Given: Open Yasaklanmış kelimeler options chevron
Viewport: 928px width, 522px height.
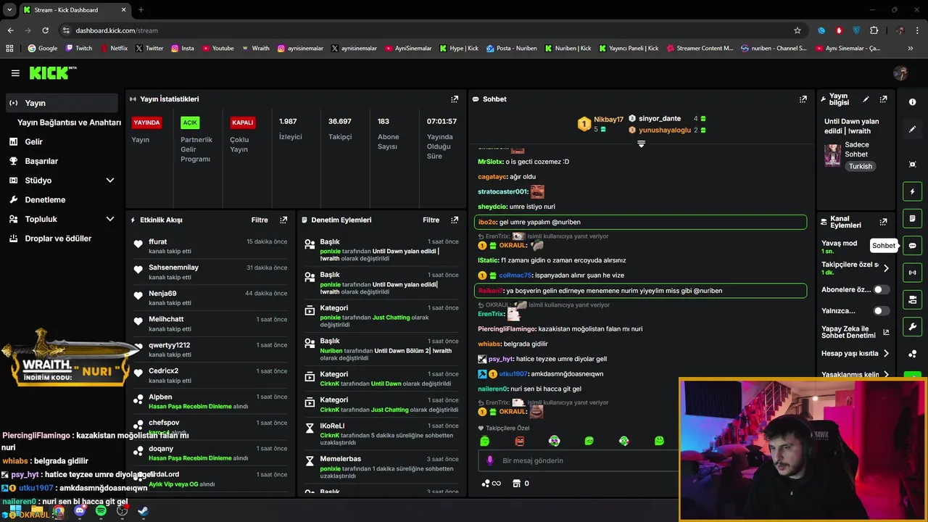Looking at the screenshot, I should coord(886,375).
